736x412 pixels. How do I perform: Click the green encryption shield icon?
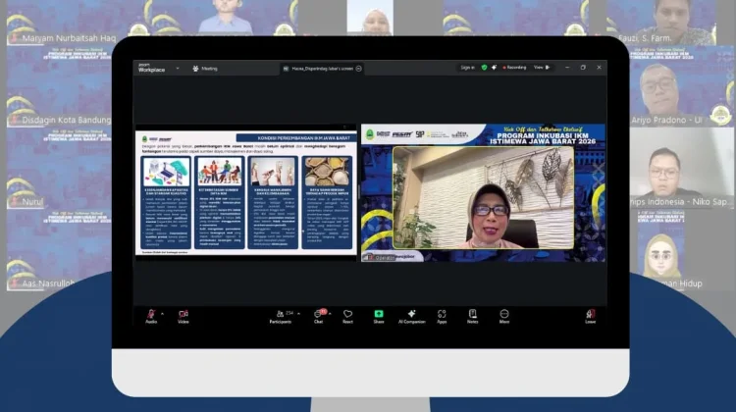click(484, 68)
